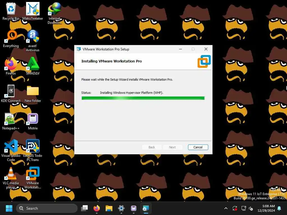Select the VLC media player desktop icon
The image size is (287, 215).
(x=11, y=178)
